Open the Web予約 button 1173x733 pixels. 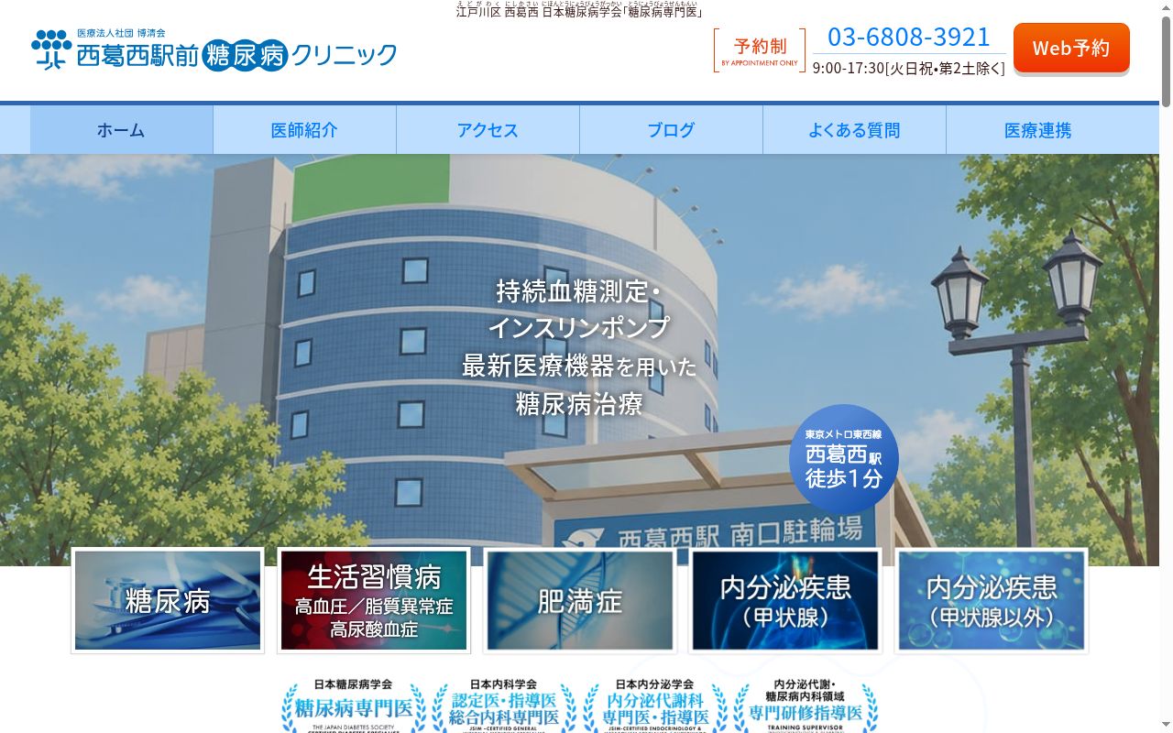1071,48
